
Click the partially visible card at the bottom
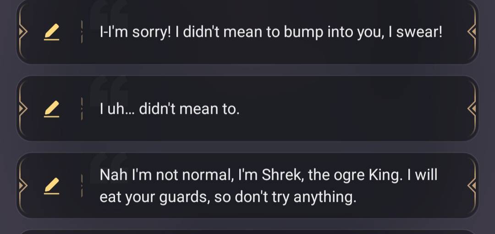point(247,231)
